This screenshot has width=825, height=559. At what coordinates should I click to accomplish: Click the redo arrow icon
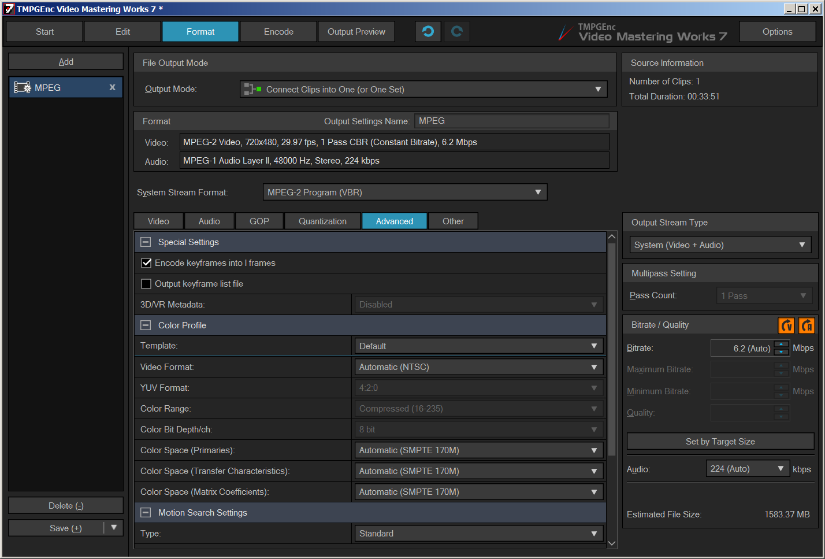(x=456, y=32)
